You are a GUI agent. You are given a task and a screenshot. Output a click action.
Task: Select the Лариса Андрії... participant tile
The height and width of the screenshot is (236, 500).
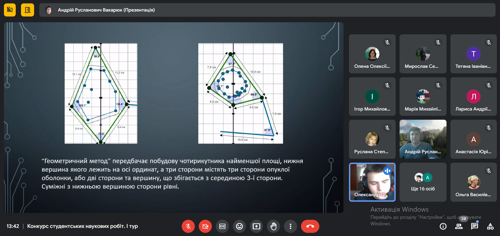(474, 96)
